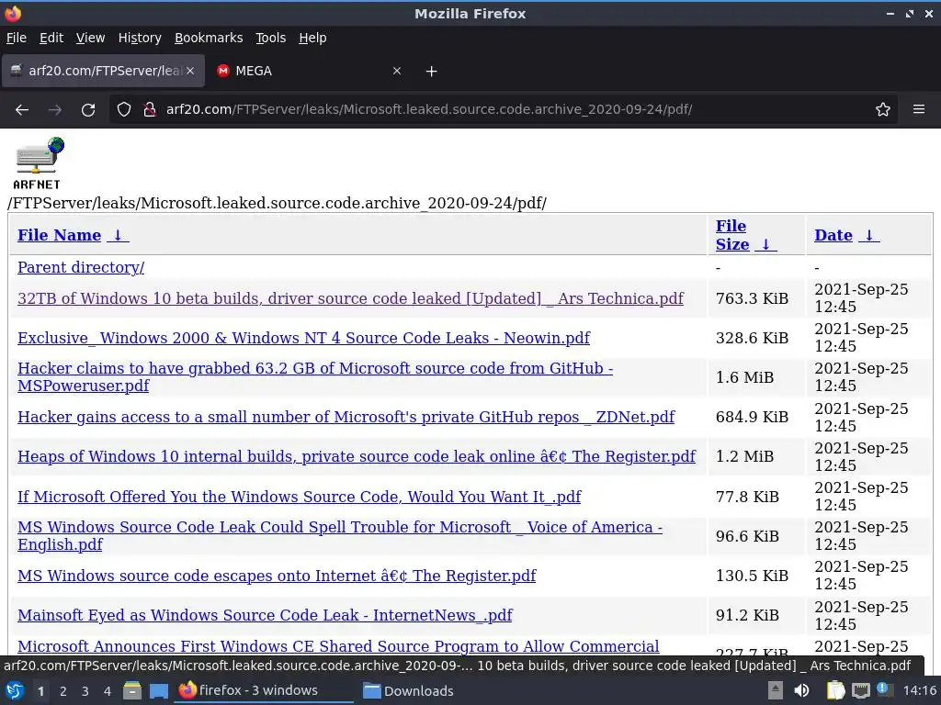Screen dimensions: 941x705
Task: Close the arf20.com tab
Action: (x=190, y=71)
